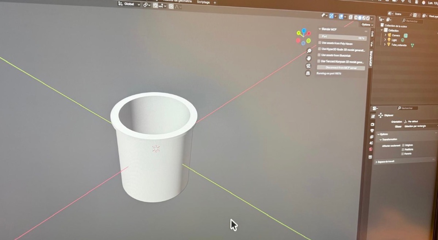
Task: Open the snapping options dropdown
Action: point(162,6)
